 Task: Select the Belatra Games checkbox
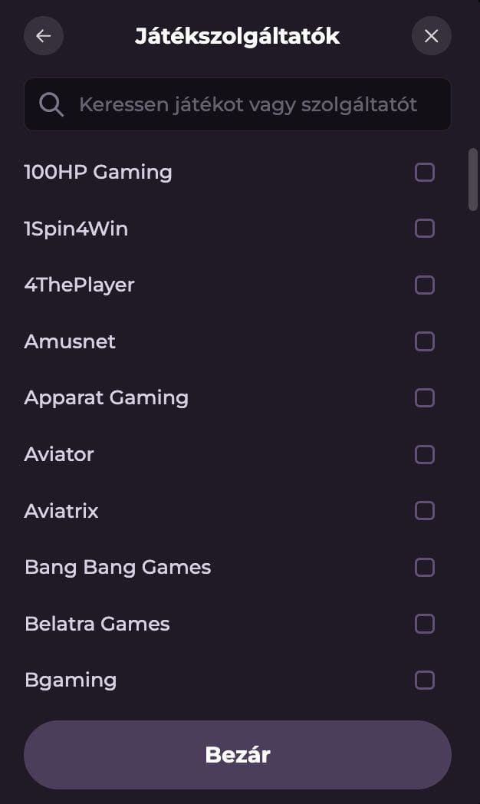425,624
